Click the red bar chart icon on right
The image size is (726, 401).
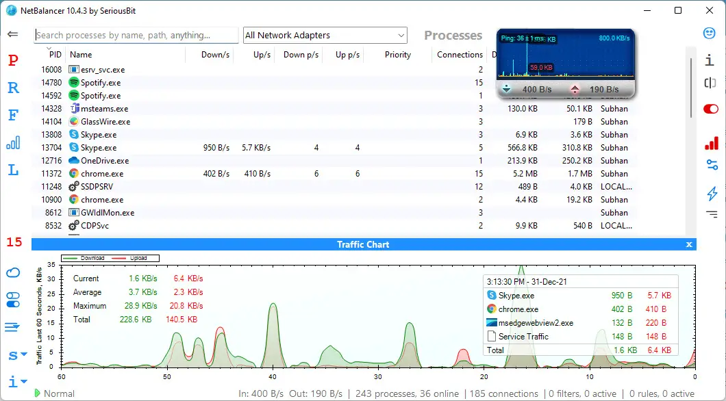(712, 142)
